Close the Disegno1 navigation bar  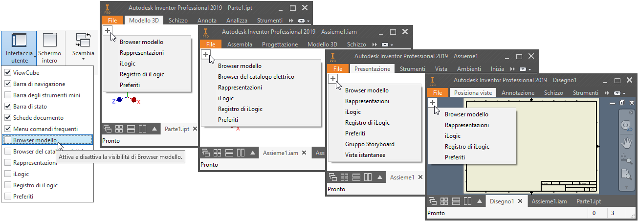pos(631,112)
